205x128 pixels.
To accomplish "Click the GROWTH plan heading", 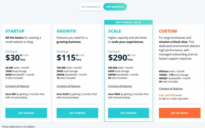I will pos(66,31).
